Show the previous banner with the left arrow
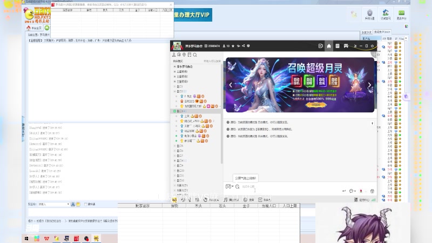Viewport: 432px width, 243px height. 231,85
